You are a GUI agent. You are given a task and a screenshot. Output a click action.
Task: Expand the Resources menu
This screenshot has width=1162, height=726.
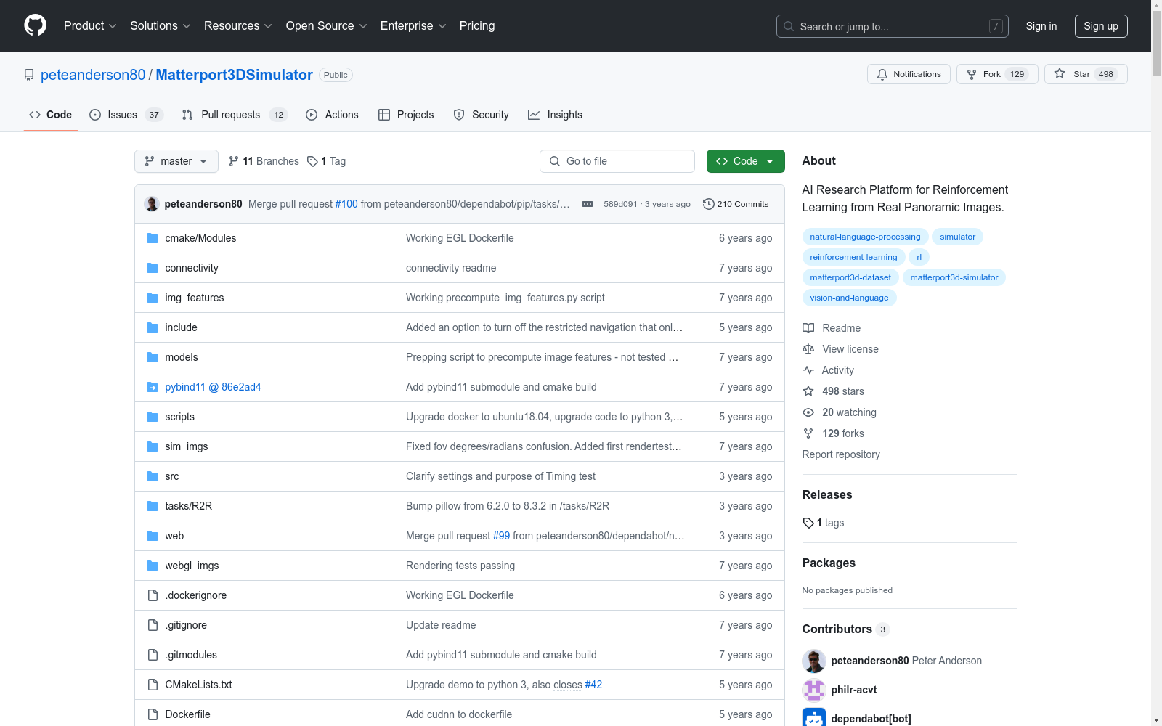click(x=238, y=25)
